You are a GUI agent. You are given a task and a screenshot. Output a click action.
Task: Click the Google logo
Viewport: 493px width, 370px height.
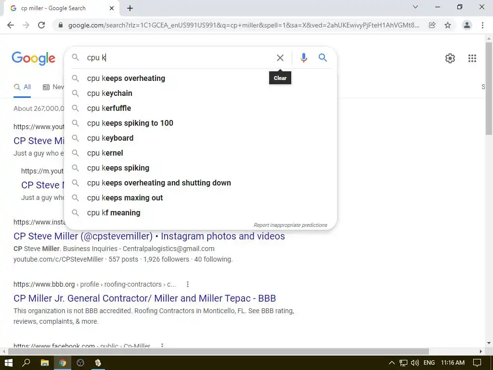tap(33, 58)
